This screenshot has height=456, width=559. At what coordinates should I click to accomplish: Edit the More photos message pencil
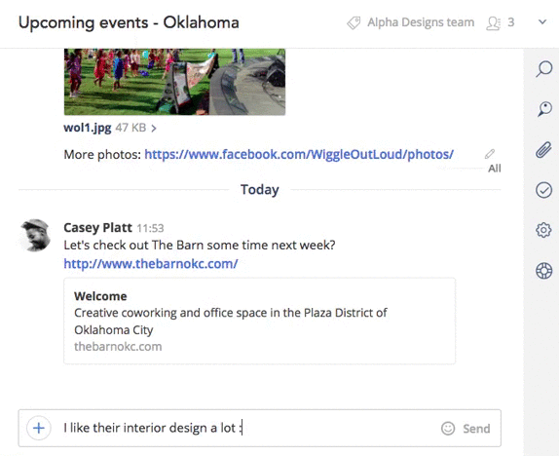coord(490,154)
